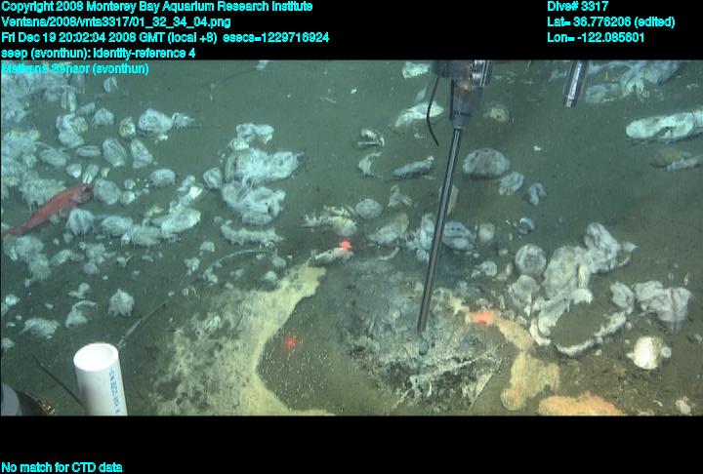Click the Dive# 3317 label
Screen dimensions: 703x474
[x=578, y=7]
